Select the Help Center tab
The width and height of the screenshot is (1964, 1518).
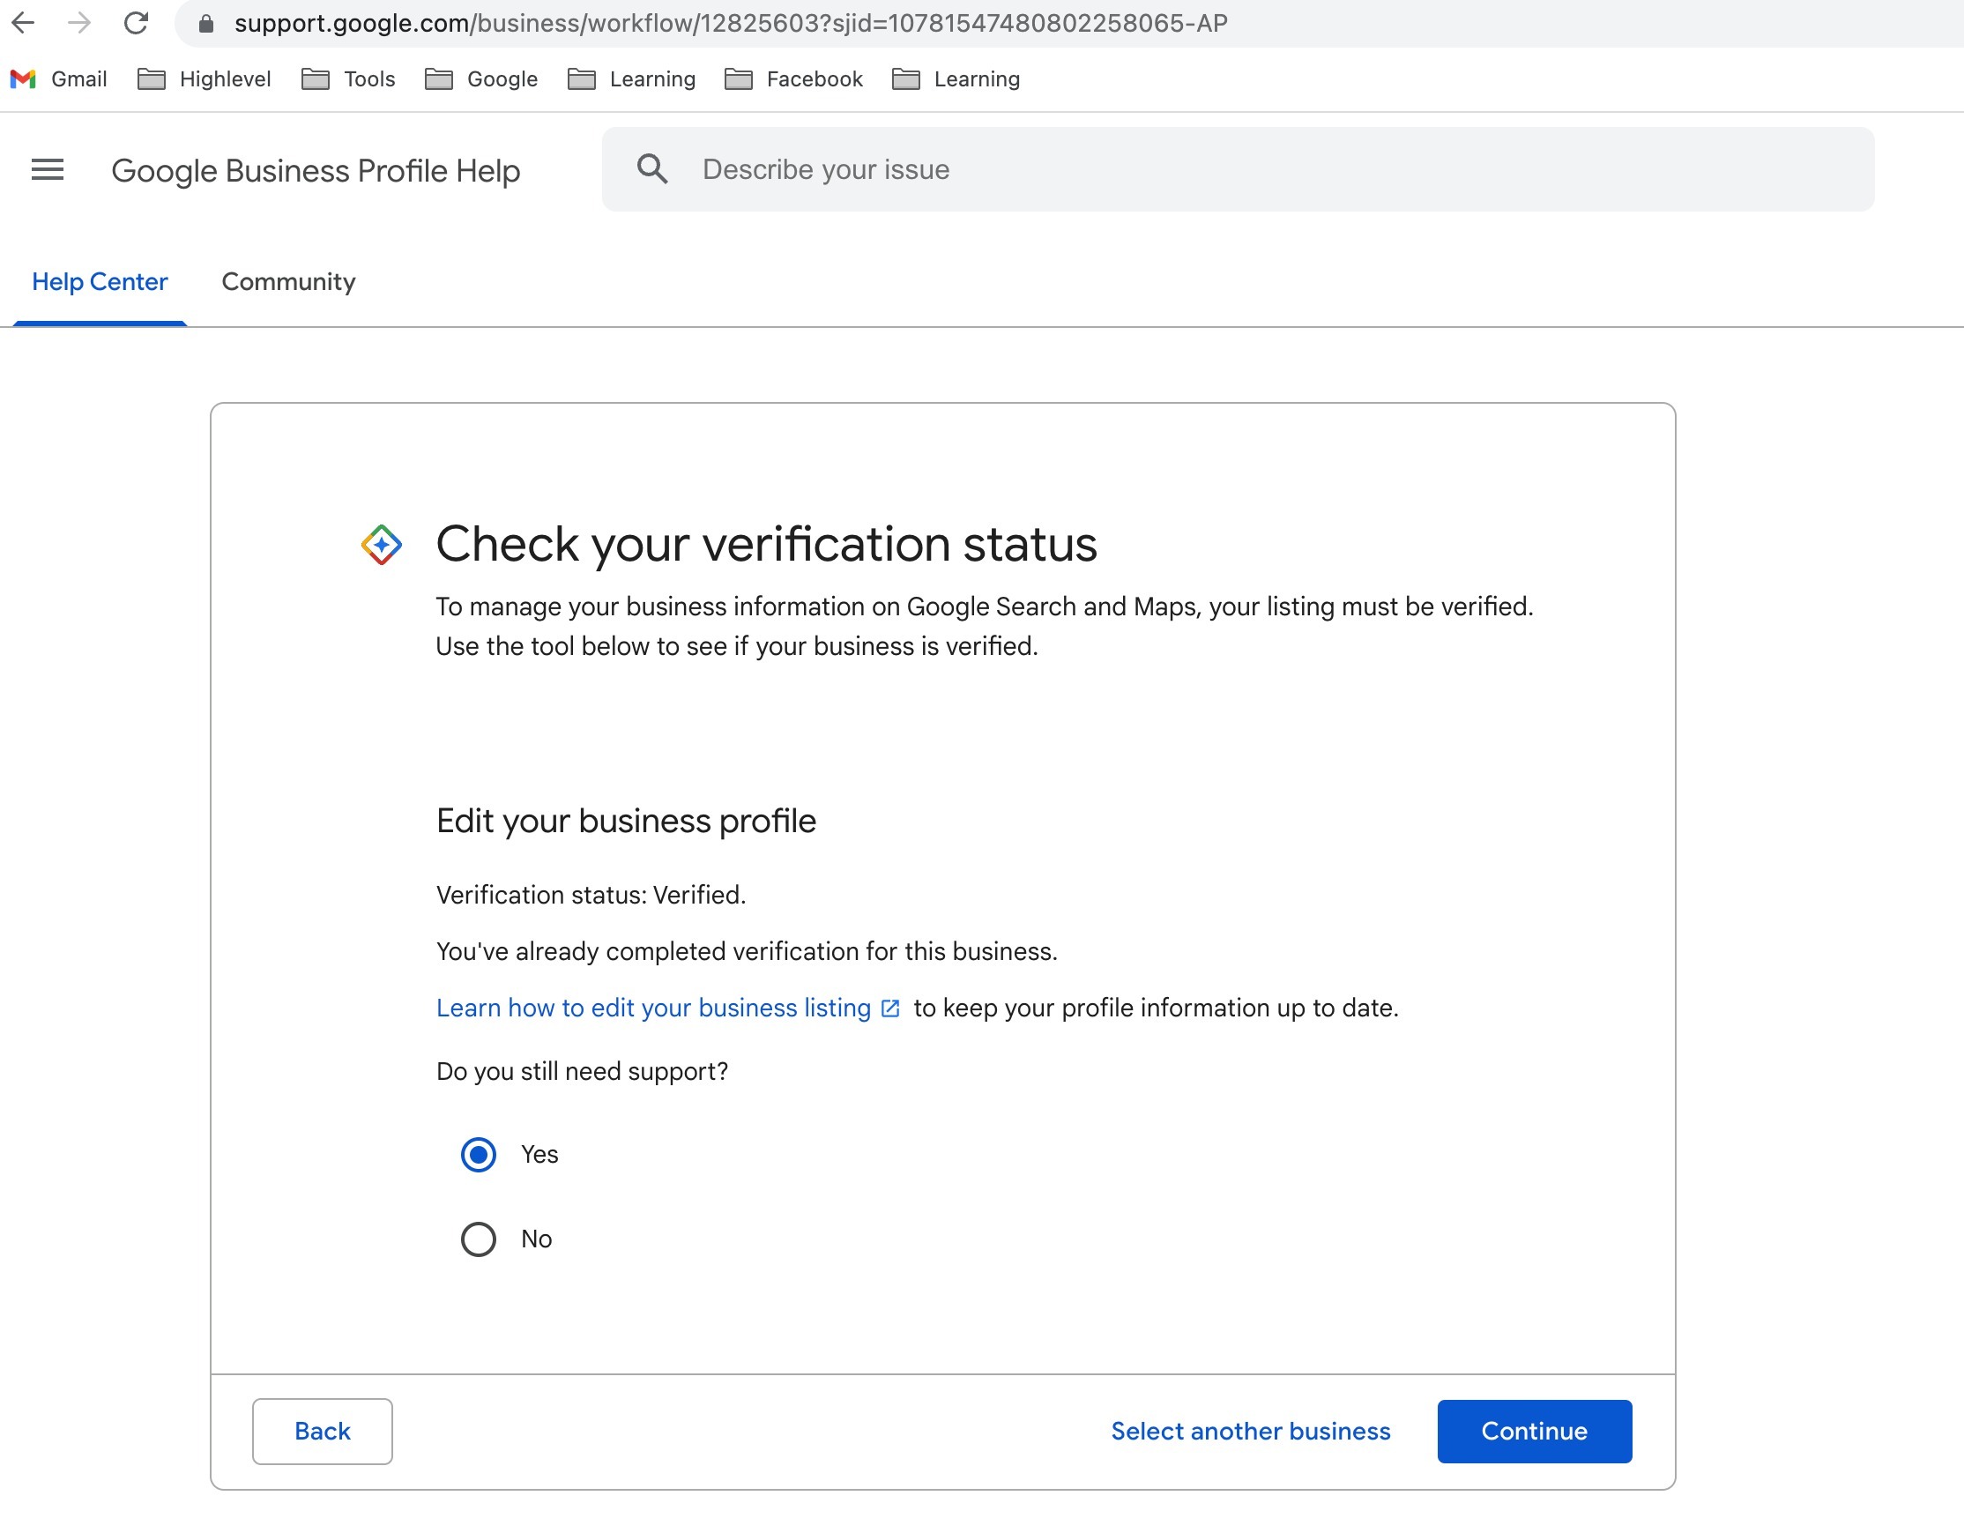100,281
